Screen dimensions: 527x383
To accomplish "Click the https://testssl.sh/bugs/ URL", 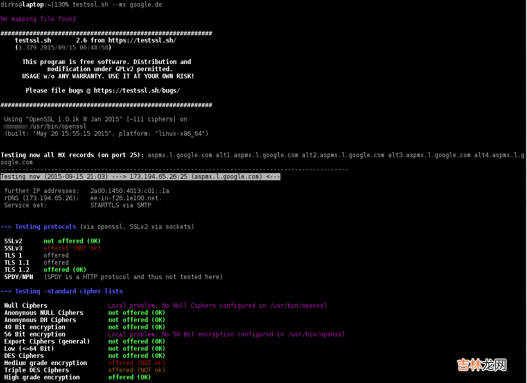I will (137, 91).
